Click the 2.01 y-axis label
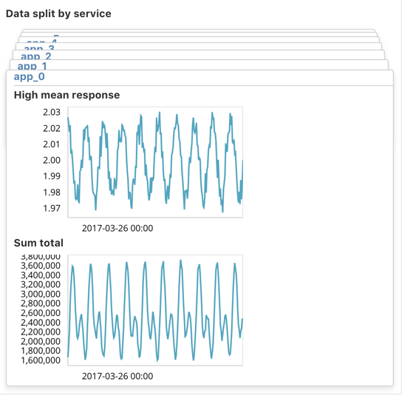The image size is (402, 396). [x=52, y=144]
